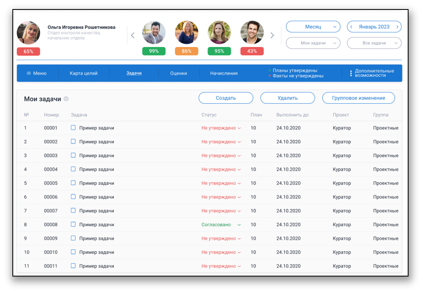Click task number 00010

[51, 252]
